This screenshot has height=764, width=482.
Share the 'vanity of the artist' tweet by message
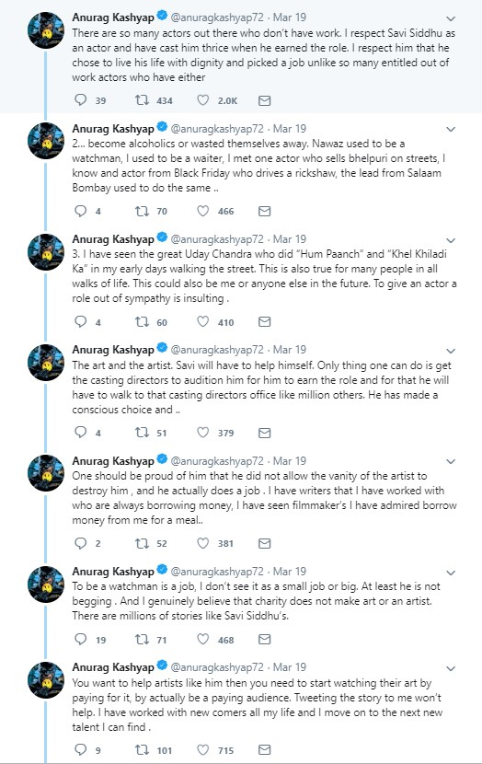click(x=264, y=543)
